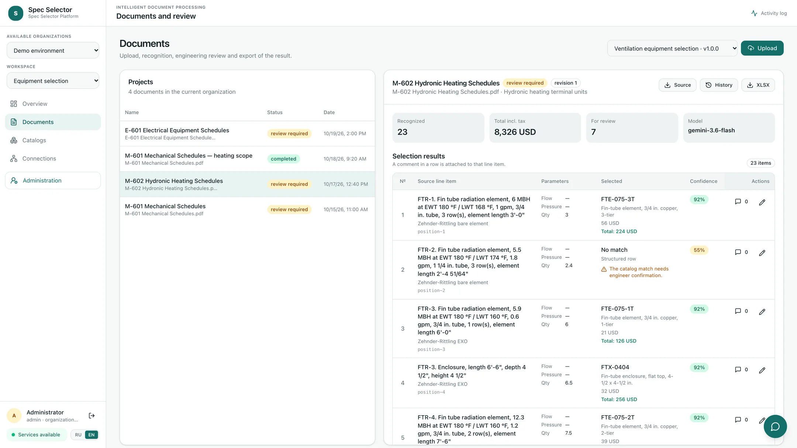
Task: Click the 23 items badge
Action: click(x=760, y=163)
